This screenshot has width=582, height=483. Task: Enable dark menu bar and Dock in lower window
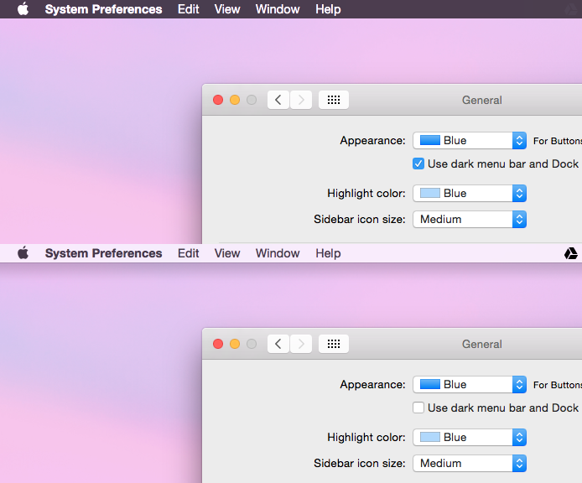[418, 408]
